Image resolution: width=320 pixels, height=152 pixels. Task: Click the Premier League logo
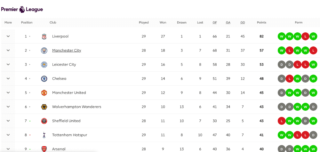[x=22, y=9]
